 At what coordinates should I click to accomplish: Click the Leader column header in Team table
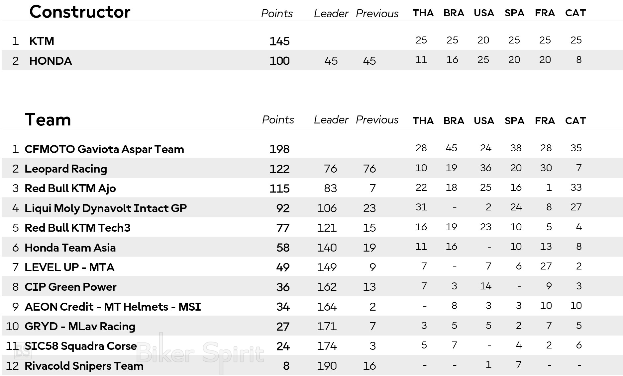point(331,119)
